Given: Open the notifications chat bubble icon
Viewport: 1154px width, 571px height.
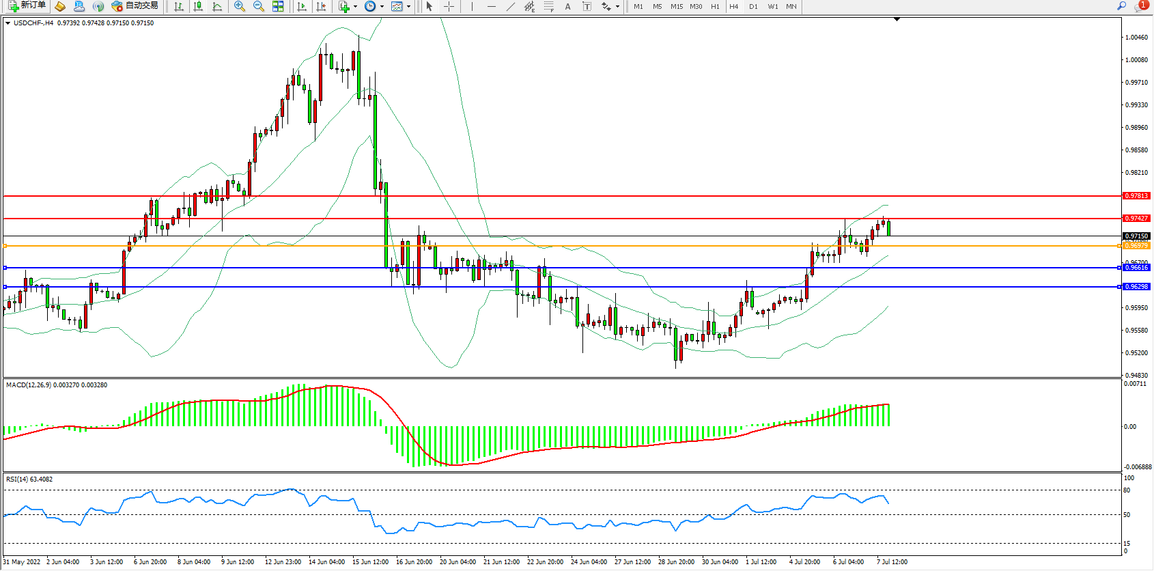Looking at the screenshot, I should 1140,6.
